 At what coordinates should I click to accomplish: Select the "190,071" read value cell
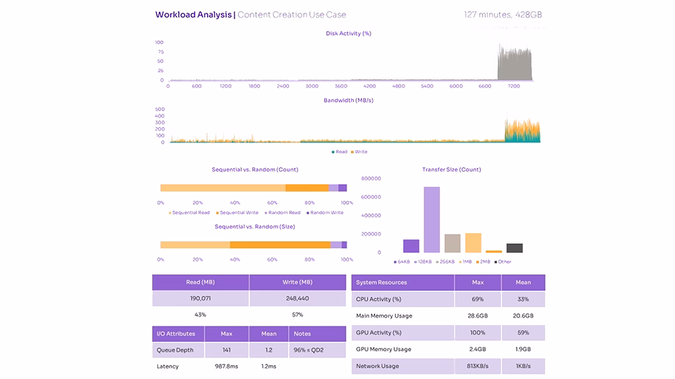[200, 298]
